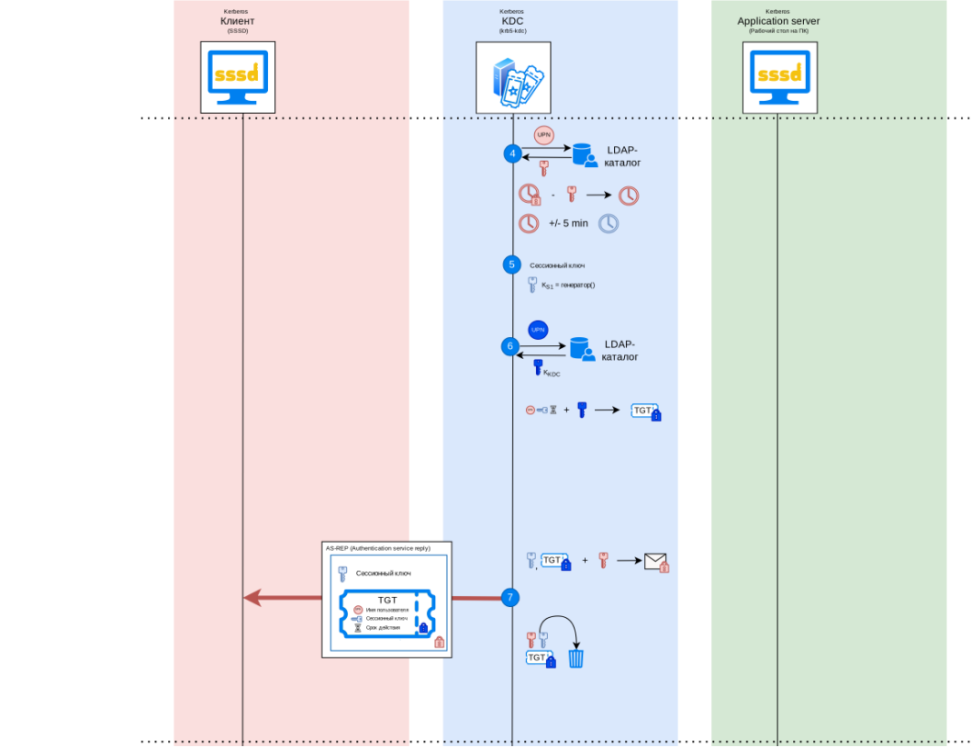972x747 pixels.
Task: Select the "+/- 5 min" label
Action: 568,224
